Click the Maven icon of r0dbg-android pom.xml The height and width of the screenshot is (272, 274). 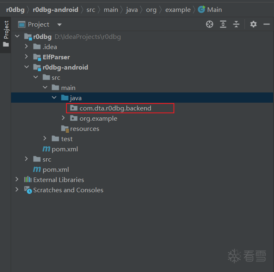coord(46,149)
